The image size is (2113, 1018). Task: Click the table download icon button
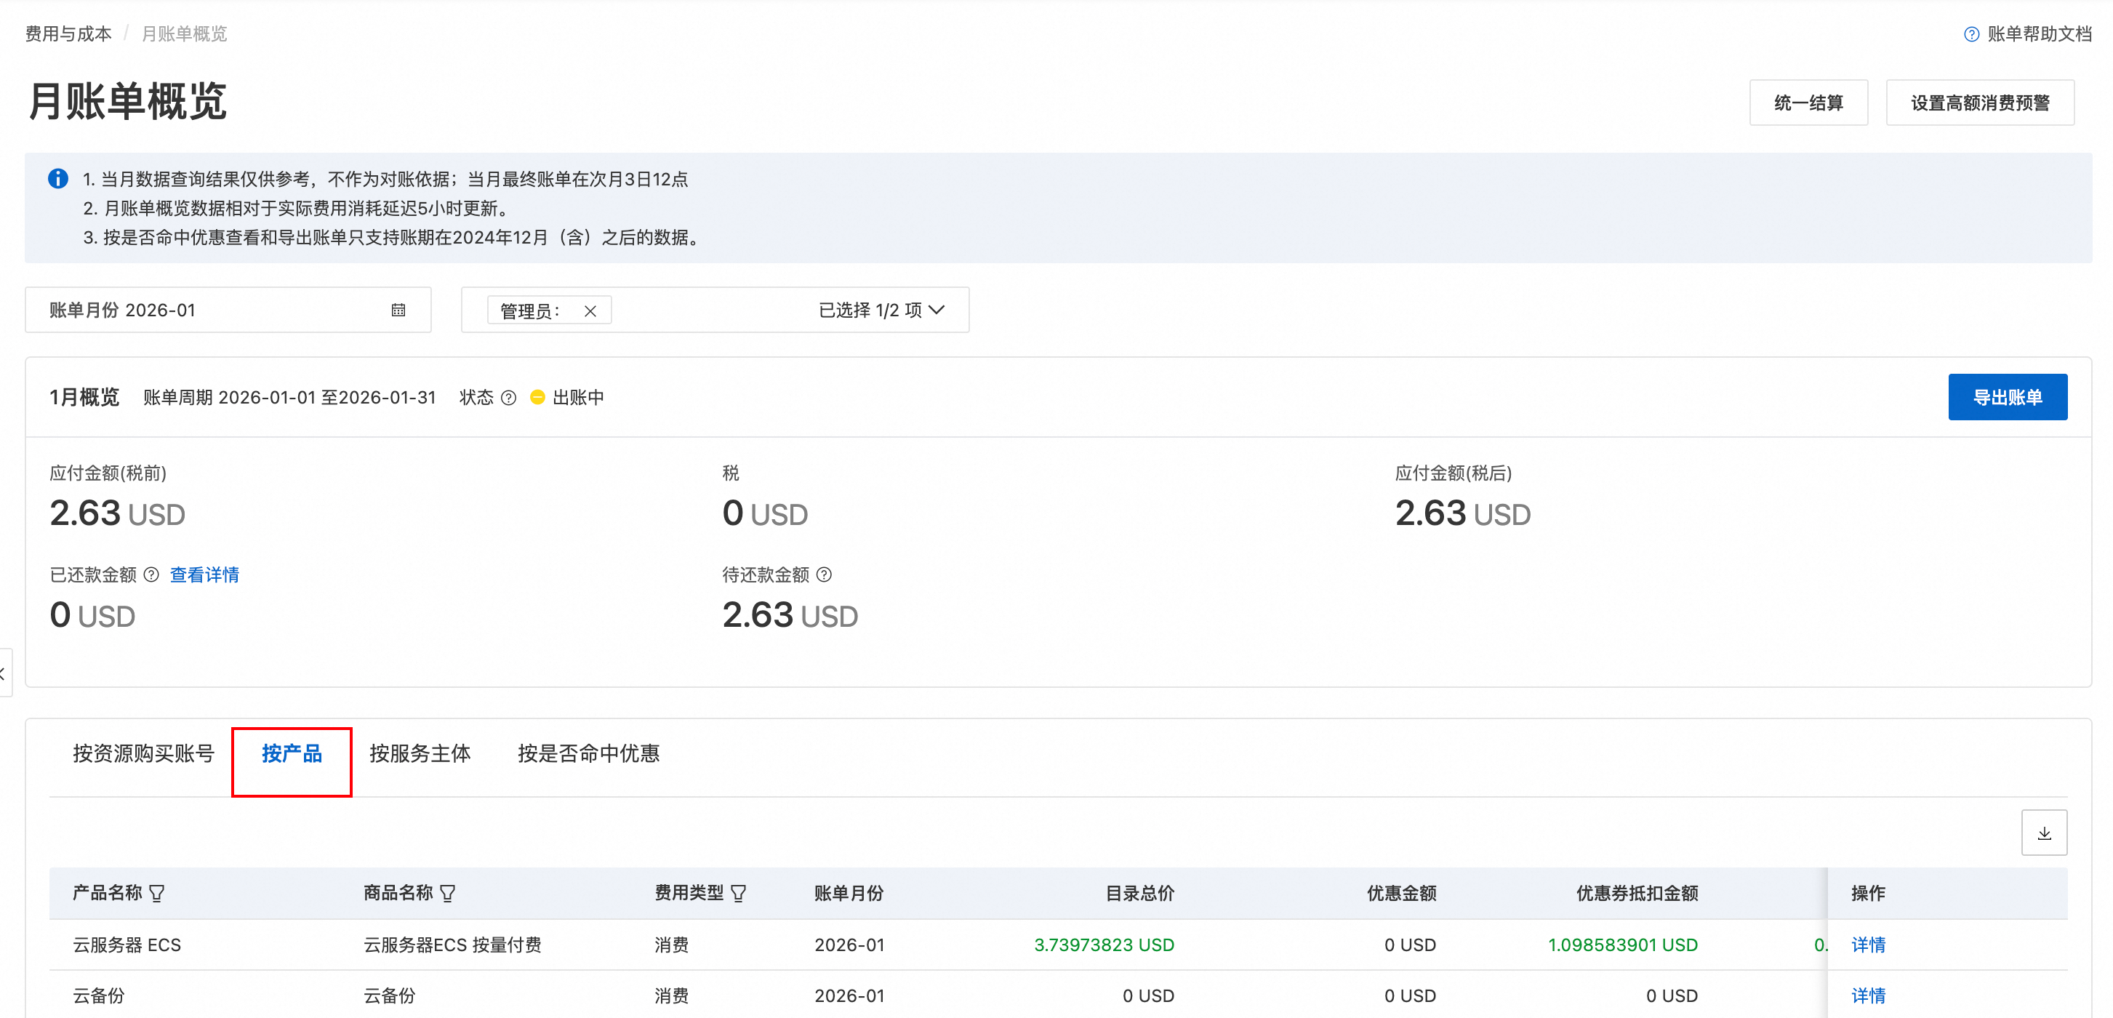coord(2043,833)
